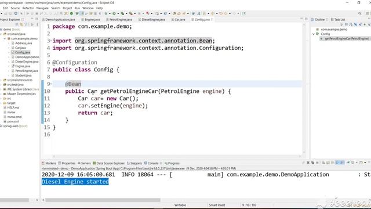Open the Display Selected Console dropdown arrow
This screenshot has width=371, height=209.
pyautogui.click(x=357, y=163)
